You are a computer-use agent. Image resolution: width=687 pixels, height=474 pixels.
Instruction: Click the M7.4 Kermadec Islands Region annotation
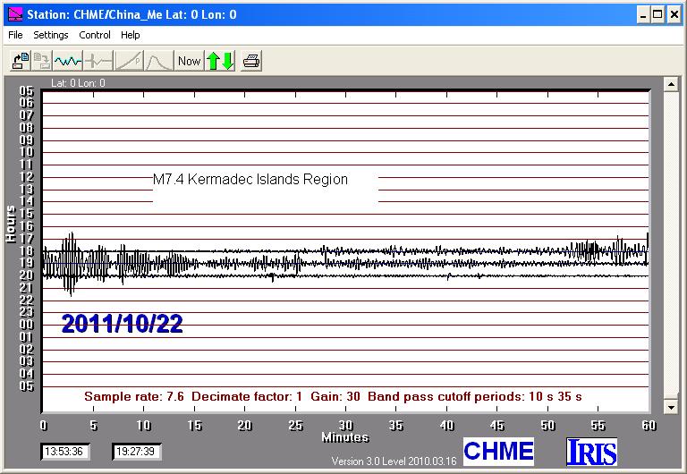tap(250, 180)
